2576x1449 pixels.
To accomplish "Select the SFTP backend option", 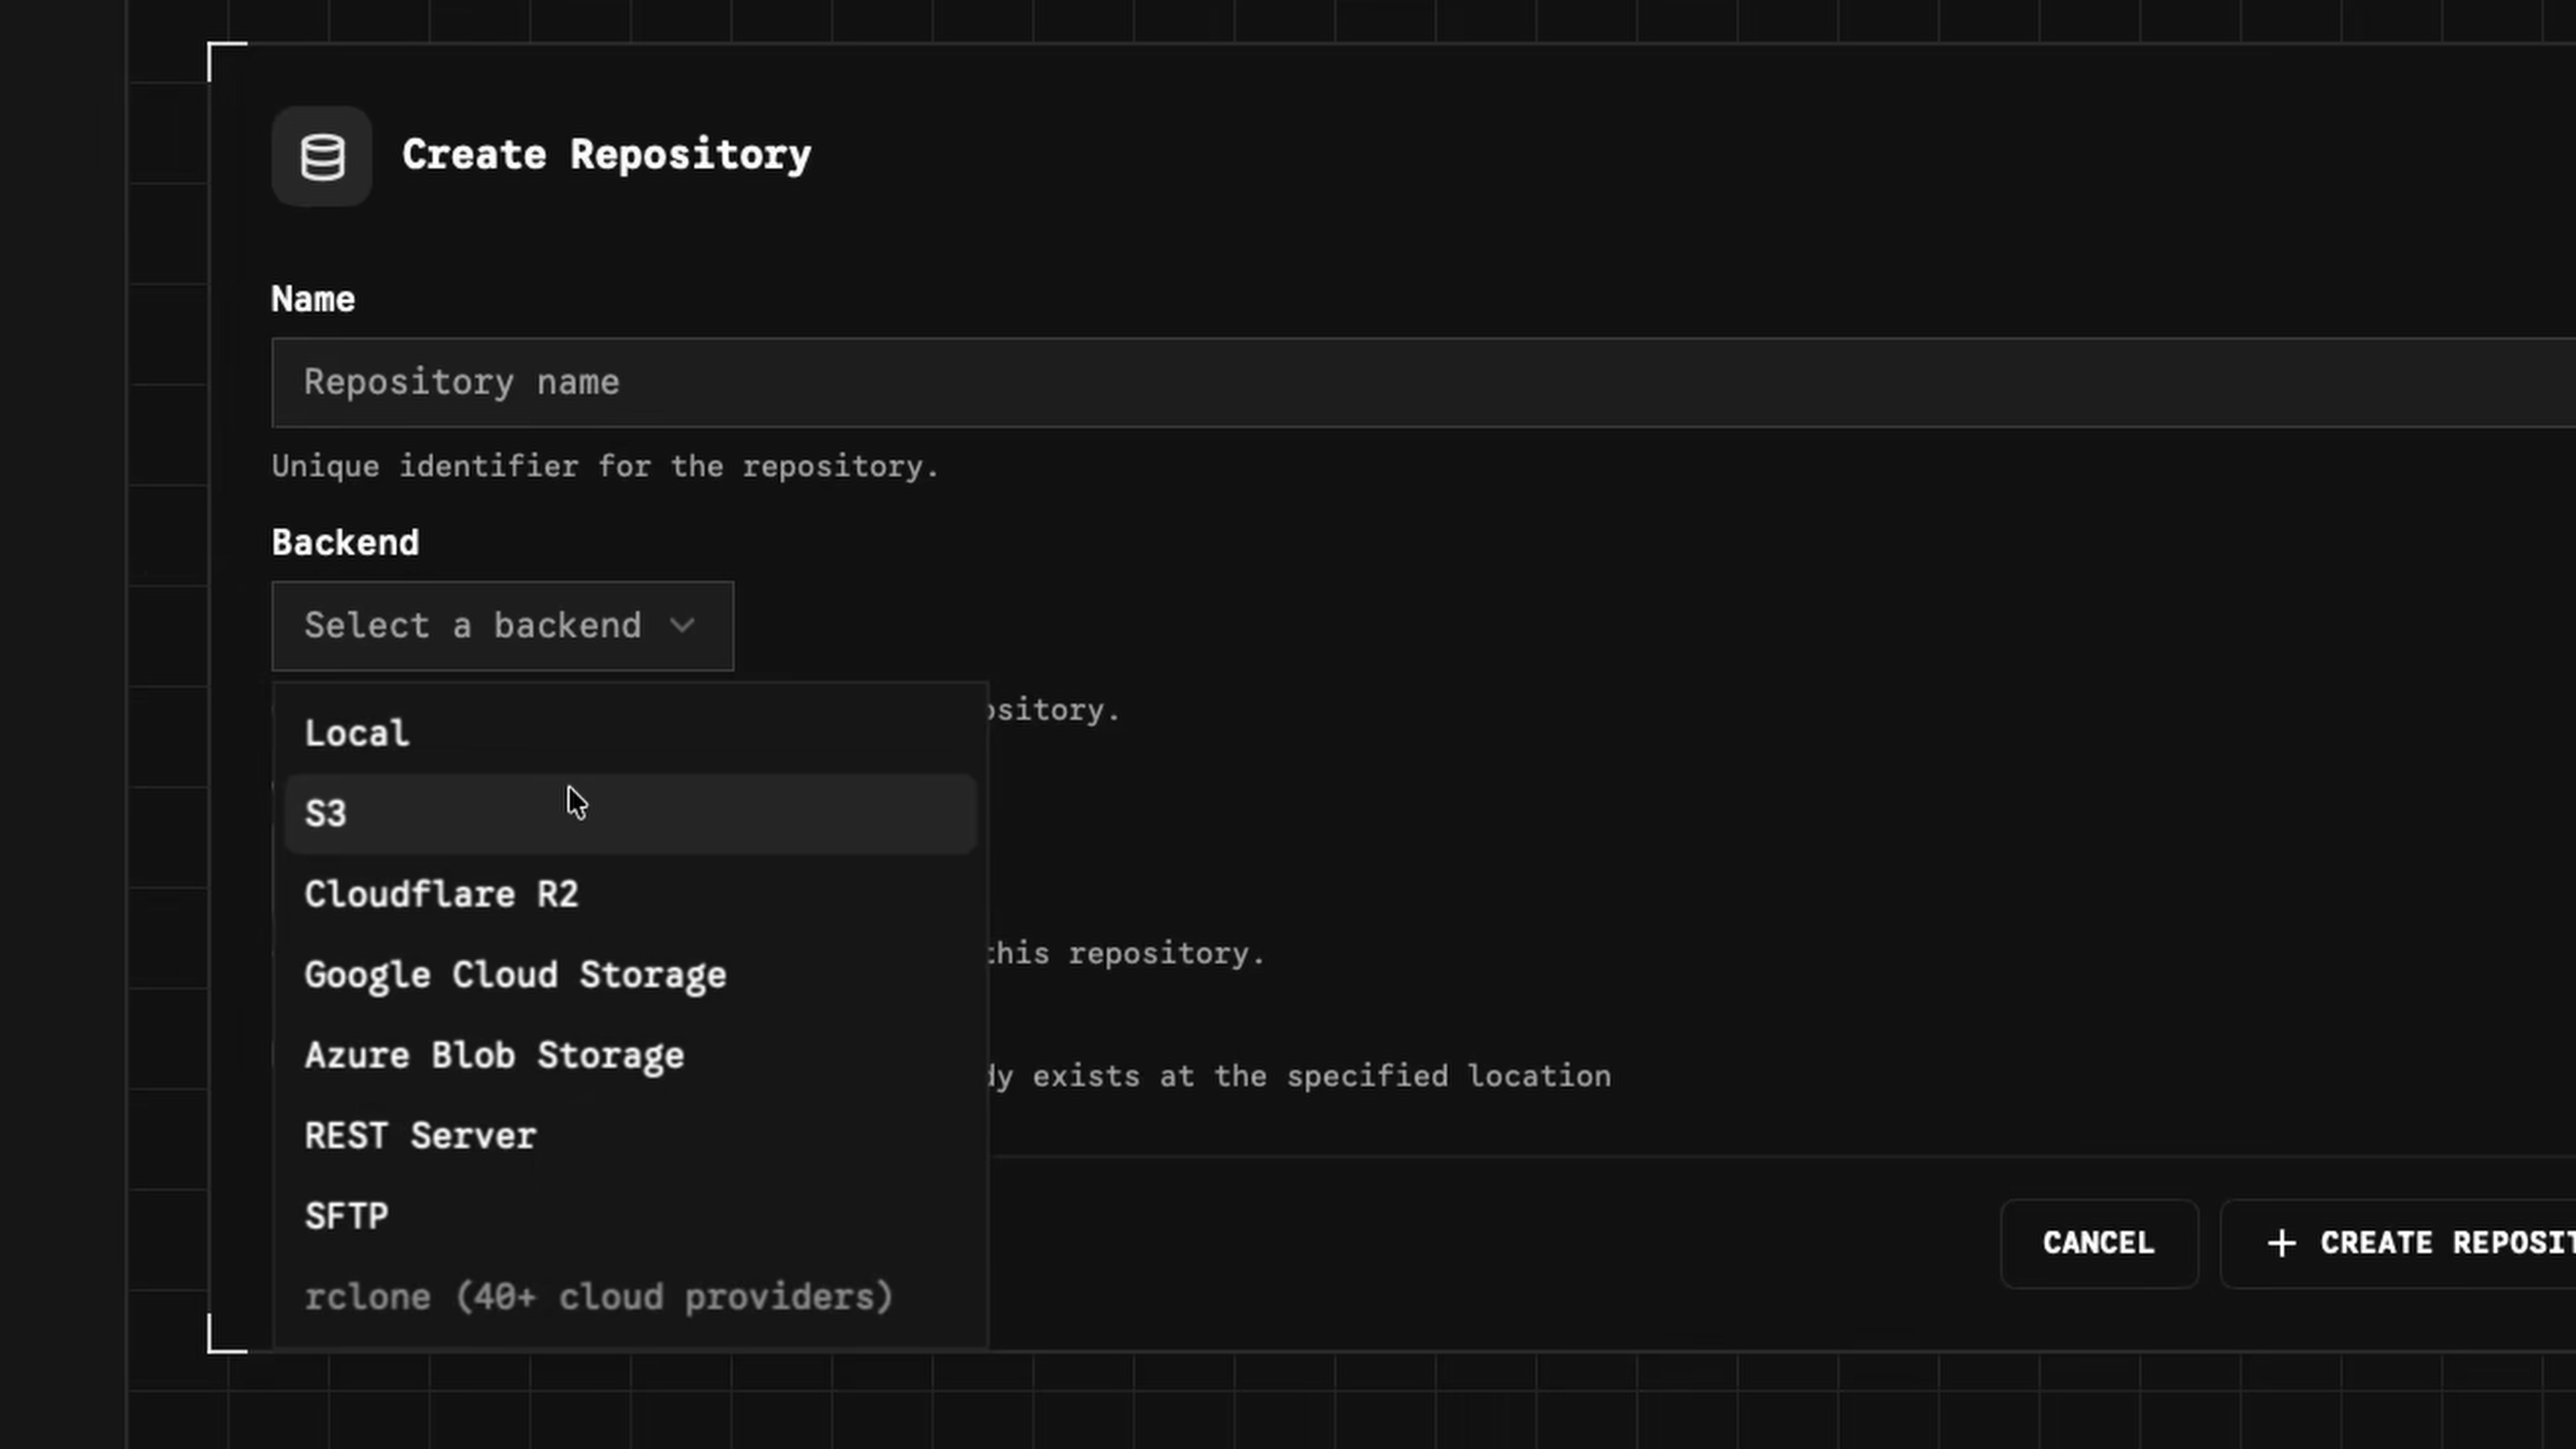I will click(x=346, y=1215).
